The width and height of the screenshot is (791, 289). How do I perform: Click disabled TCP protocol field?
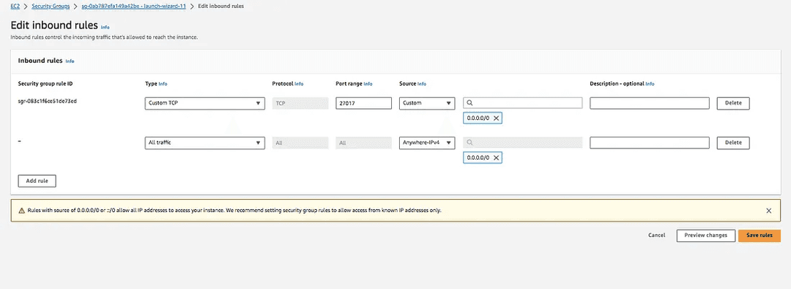(x=300, y=103)
